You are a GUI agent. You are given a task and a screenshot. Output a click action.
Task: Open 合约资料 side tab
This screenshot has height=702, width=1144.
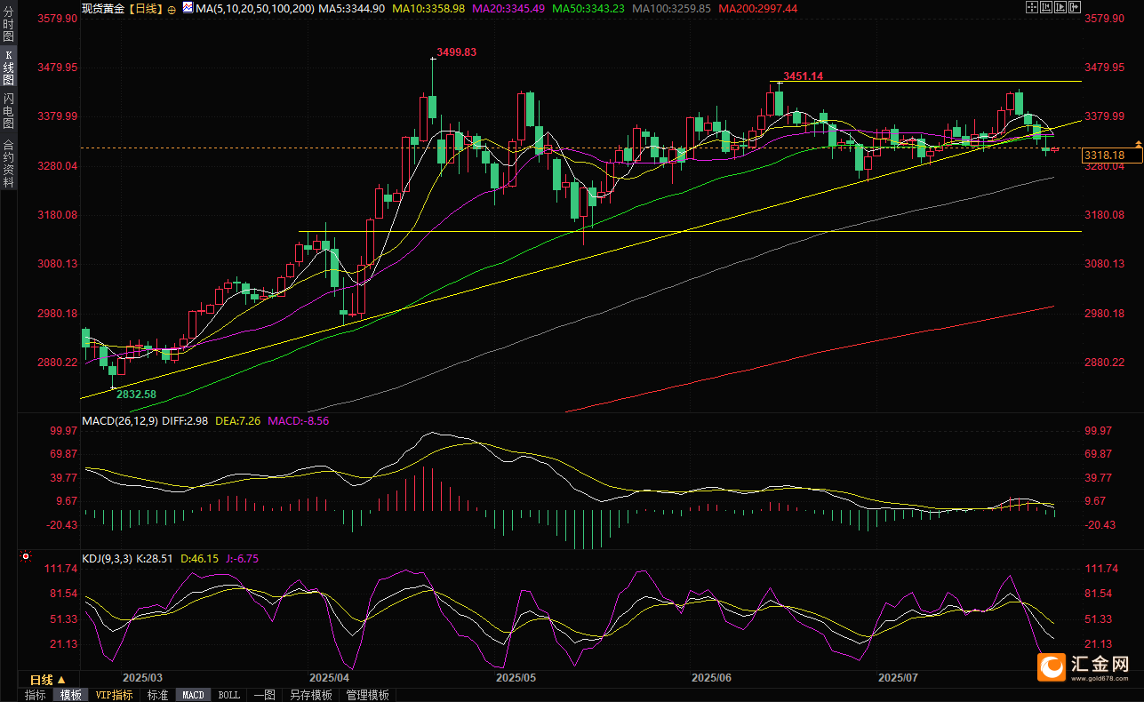9,163
